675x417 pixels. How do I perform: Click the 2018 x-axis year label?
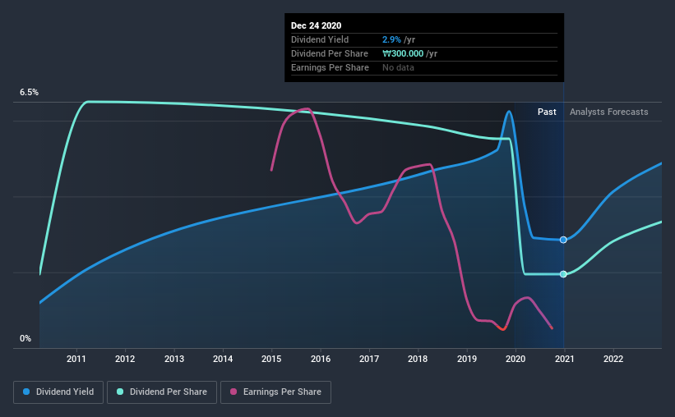pyautogui.click(x=418, y=359)
